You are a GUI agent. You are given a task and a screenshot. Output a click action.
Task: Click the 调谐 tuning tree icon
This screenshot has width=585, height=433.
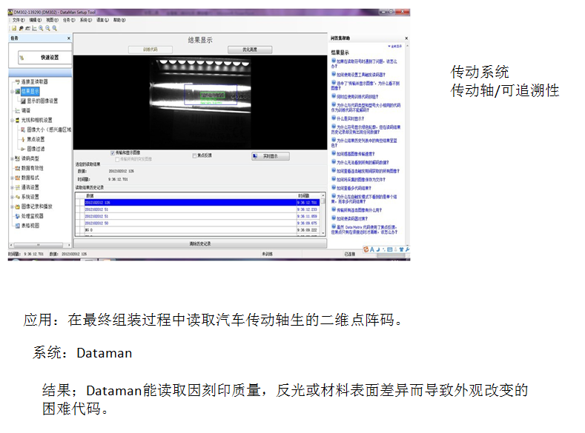point(17,110)
